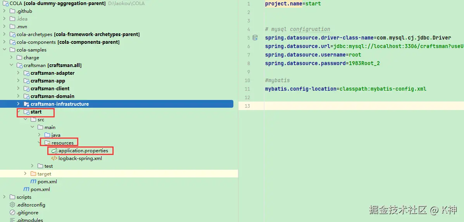Click the mybatis.config-location property line

coord(346,89)
